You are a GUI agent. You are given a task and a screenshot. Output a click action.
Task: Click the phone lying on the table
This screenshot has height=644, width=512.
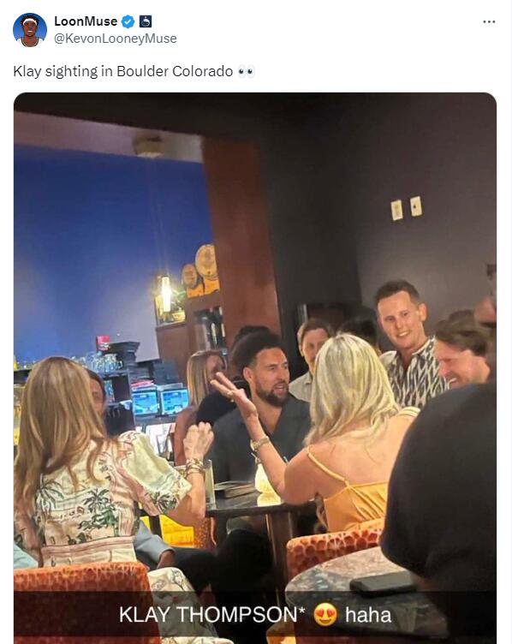tap(384, 582)
